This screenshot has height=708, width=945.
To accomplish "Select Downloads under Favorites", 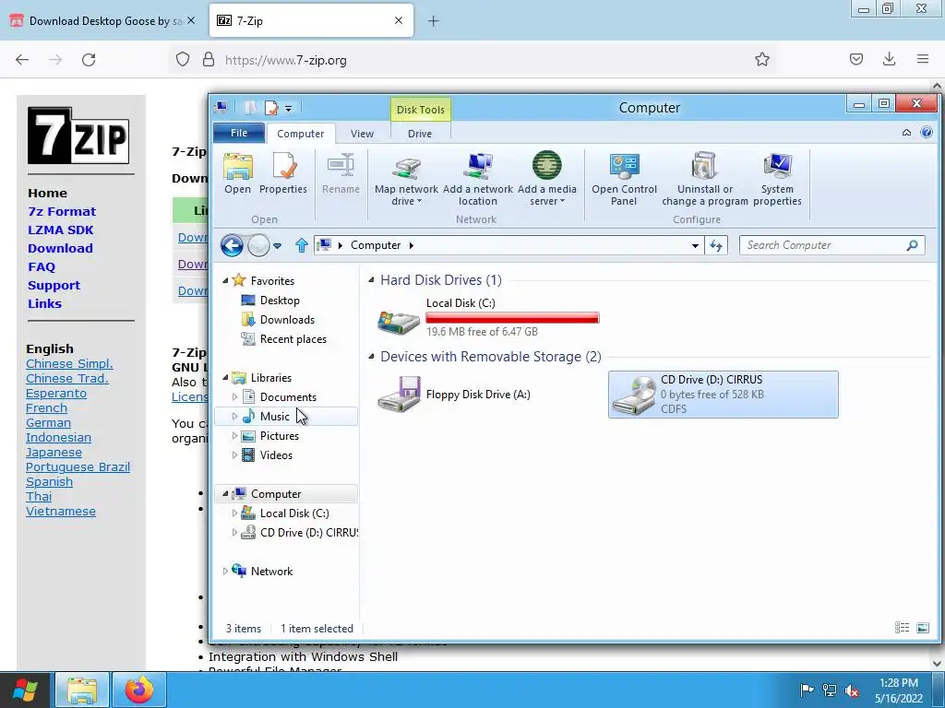I will pos(287,320).
